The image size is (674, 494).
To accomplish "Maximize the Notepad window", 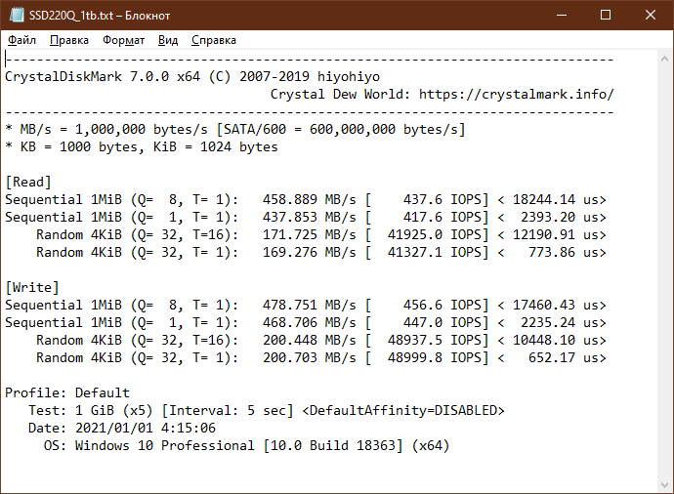I will 606,15.
